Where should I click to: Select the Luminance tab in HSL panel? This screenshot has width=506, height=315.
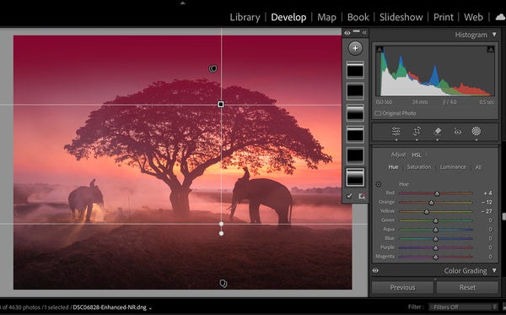453,167
